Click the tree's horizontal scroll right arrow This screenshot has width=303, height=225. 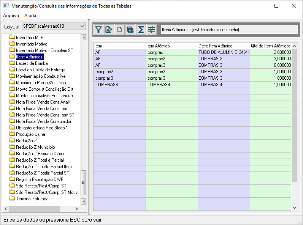76,209
